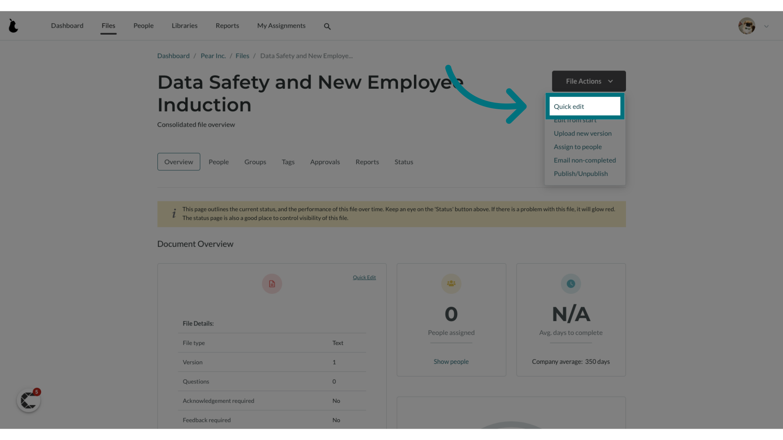Switch to the Overview tab
783x440 pixels.
[x=179, y=162]
